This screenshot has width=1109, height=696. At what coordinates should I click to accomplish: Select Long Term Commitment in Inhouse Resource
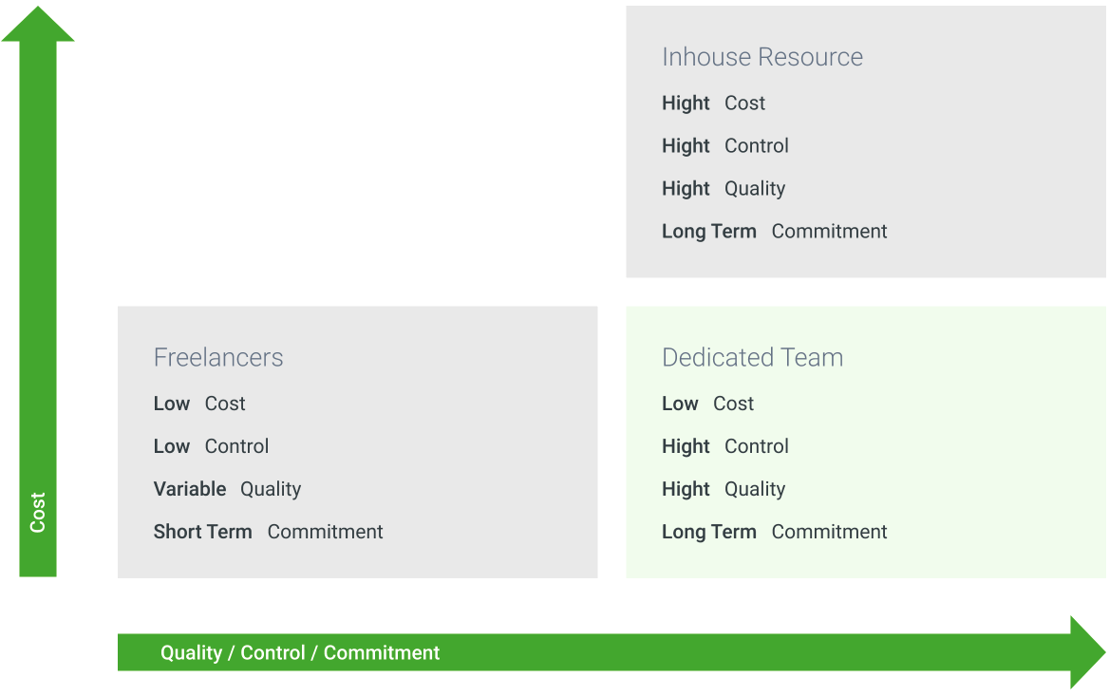[x=775, y=232]
